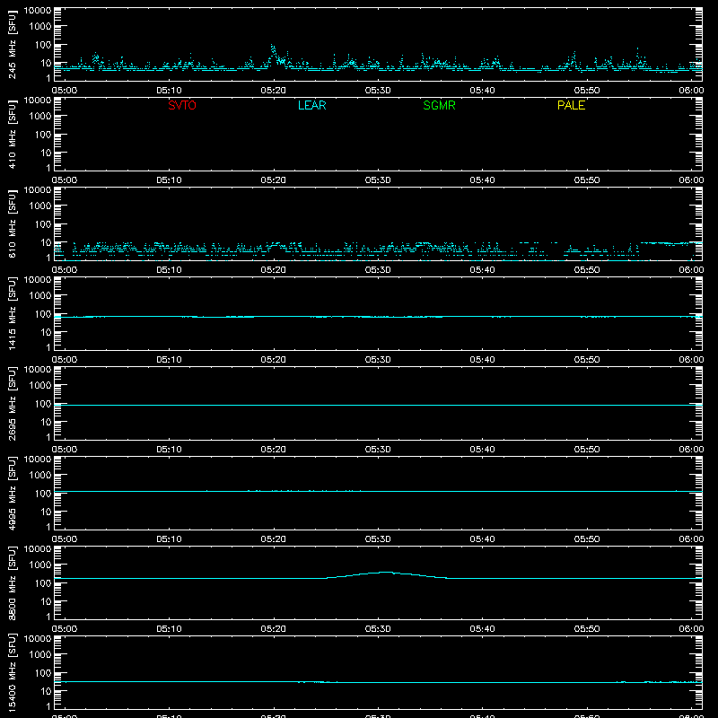Viewport: 718px width, 718px height.
Task: Click 05:30 tick under the 8800 MHz panel
Action: [x=378, y=629]
